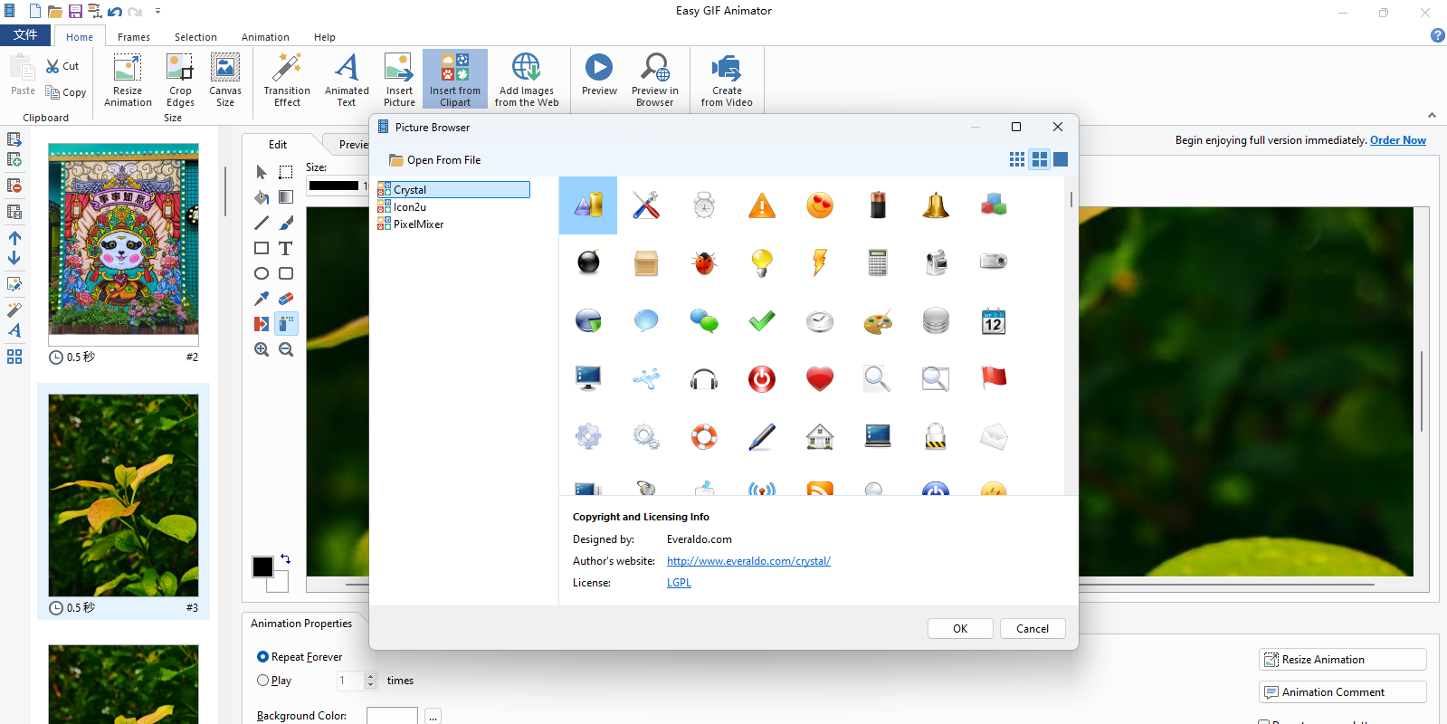Select the yellow warning triangle clipart

(x=761, y=205)
